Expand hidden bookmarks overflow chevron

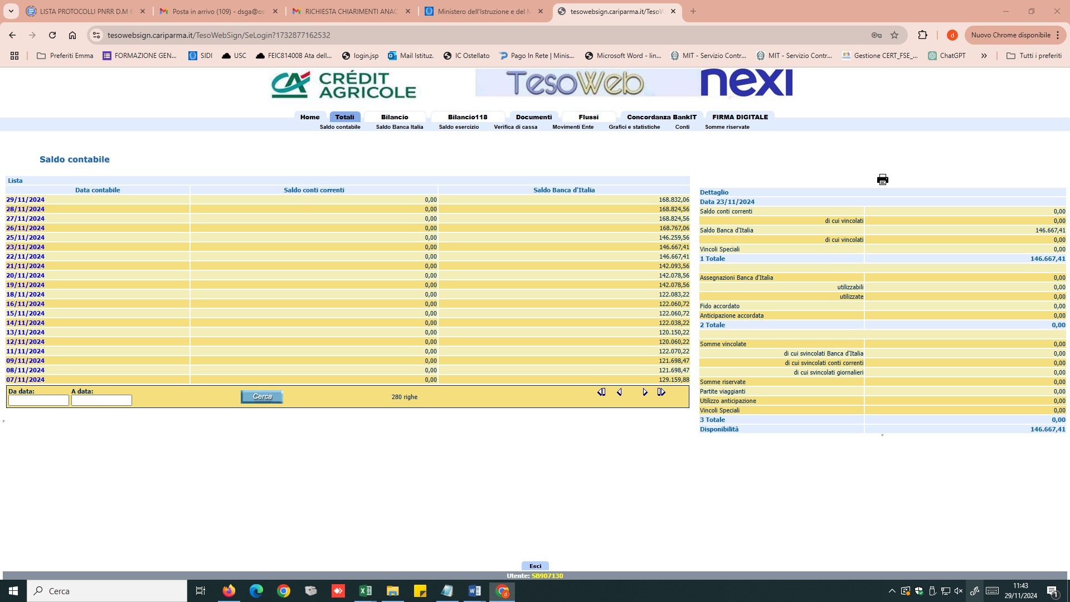point(984,56)
